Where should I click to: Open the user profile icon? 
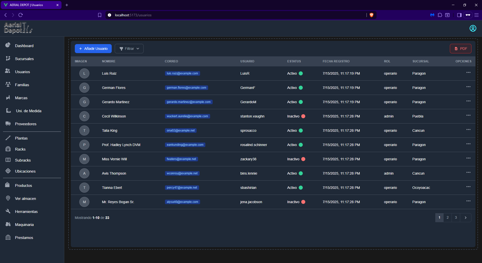[473, 28]
